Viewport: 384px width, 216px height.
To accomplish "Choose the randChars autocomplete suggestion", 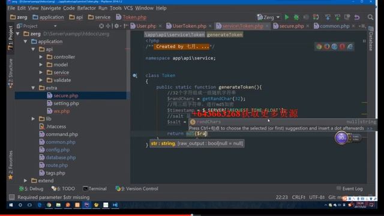I will pos(283,122).
